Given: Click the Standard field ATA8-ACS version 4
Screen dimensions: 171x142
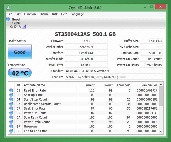Looking at the screenshot, I should click(114, 71).
